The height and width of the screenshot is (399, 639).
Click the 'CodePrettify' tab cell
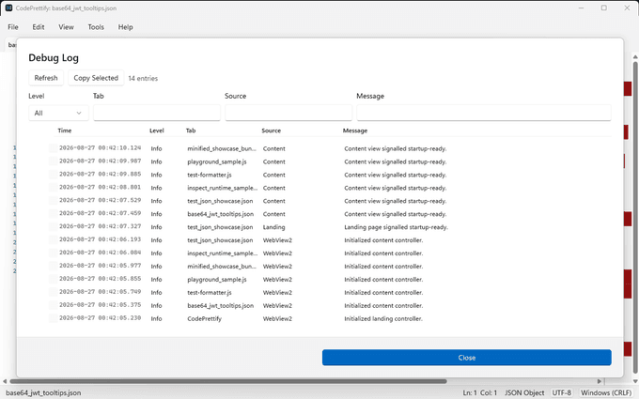click(x=204, y=318)
